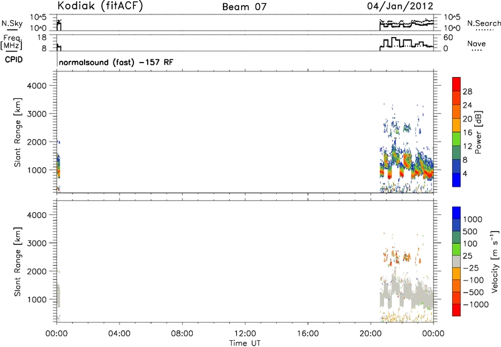Click the 04:00 time tick label

[119, 334]
